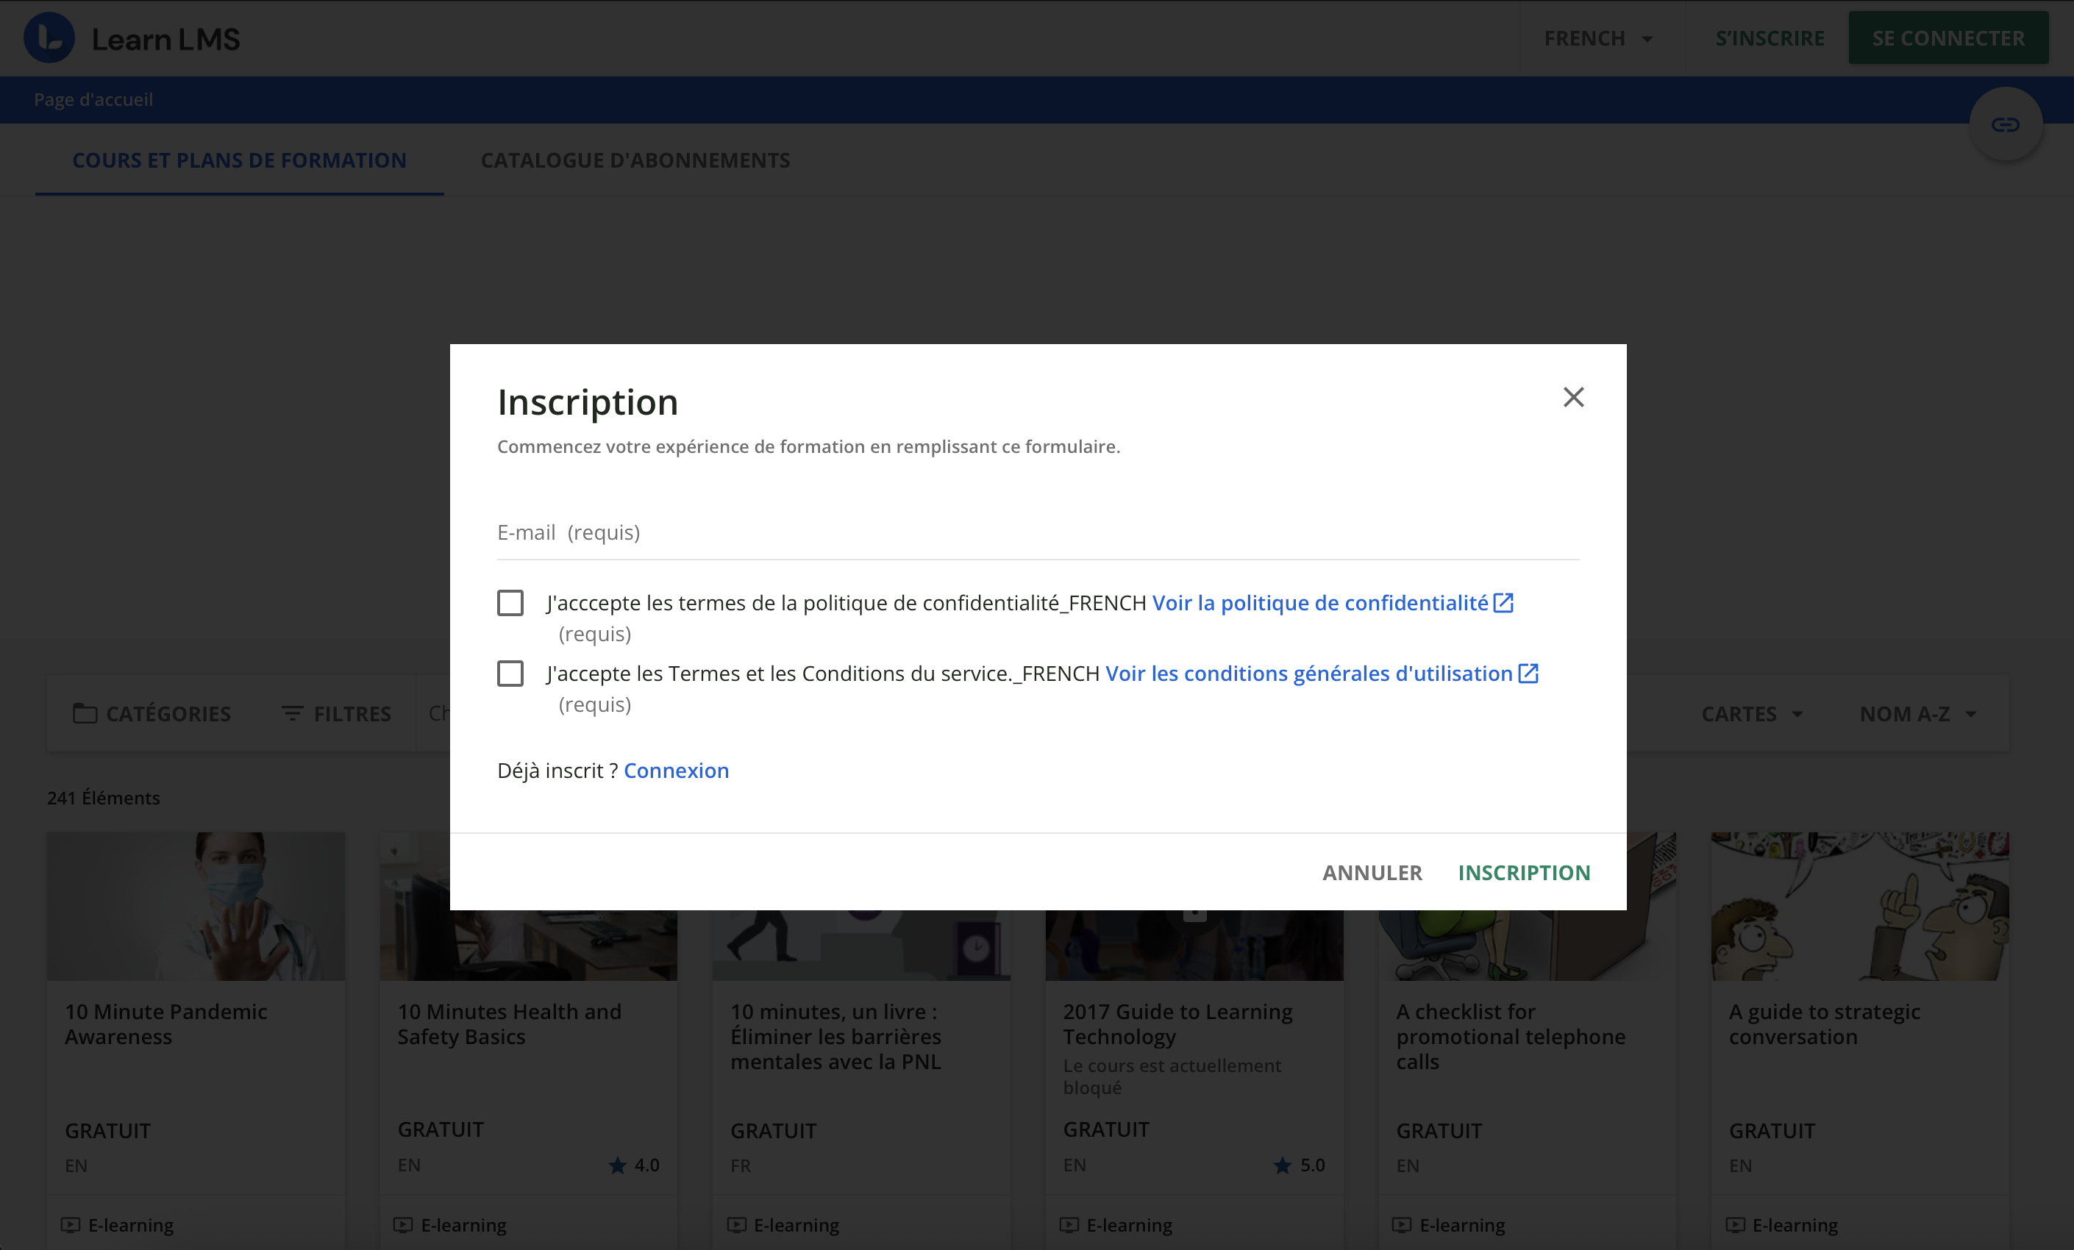Click the SE CONNECTER button
Viewport: 2074px width, 1250px height.
click(x=1948, y=38)
